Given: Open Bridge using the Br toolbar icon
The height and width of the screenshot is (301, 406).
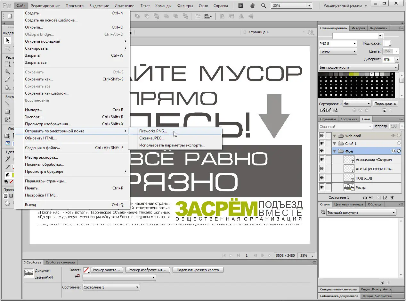Looking at the screenshot, I should (240, 5).
